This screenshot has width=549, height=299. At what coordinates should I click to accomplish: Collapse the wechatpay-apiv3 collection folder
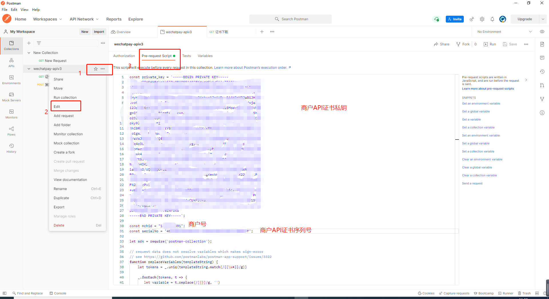29,69
